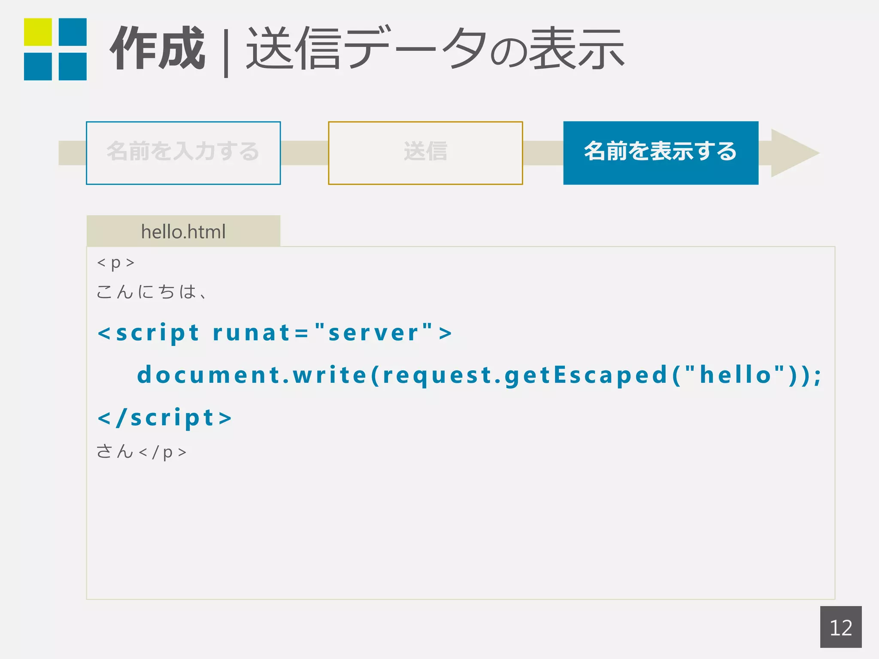Click the closing </script> tag line
This screenshot has height=659, width=879.
tap(165, 418)
